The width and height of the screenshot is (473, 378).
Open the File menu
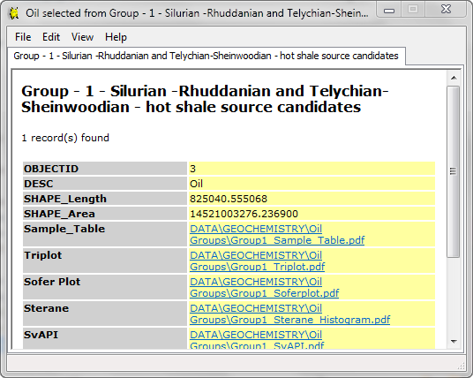(23, 37)
